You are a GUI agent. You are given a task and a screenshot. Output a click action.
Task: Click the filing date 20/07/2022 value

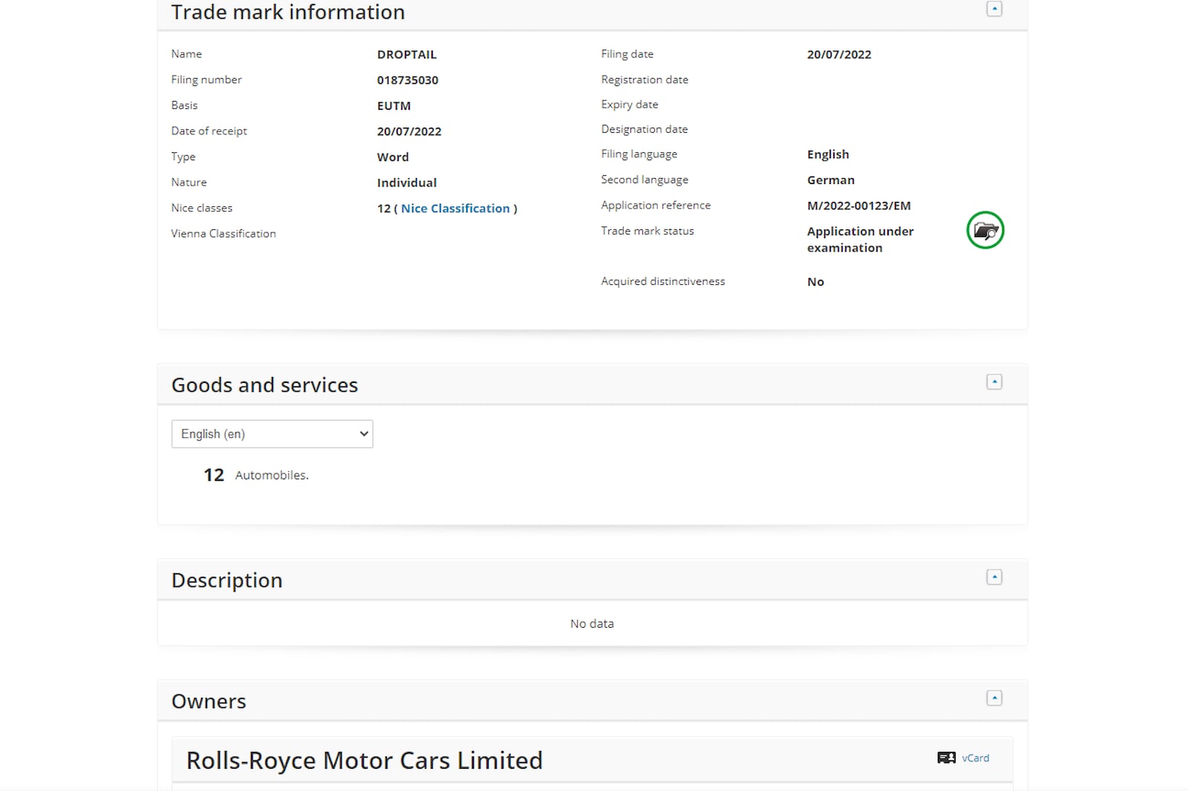point(839,54)
